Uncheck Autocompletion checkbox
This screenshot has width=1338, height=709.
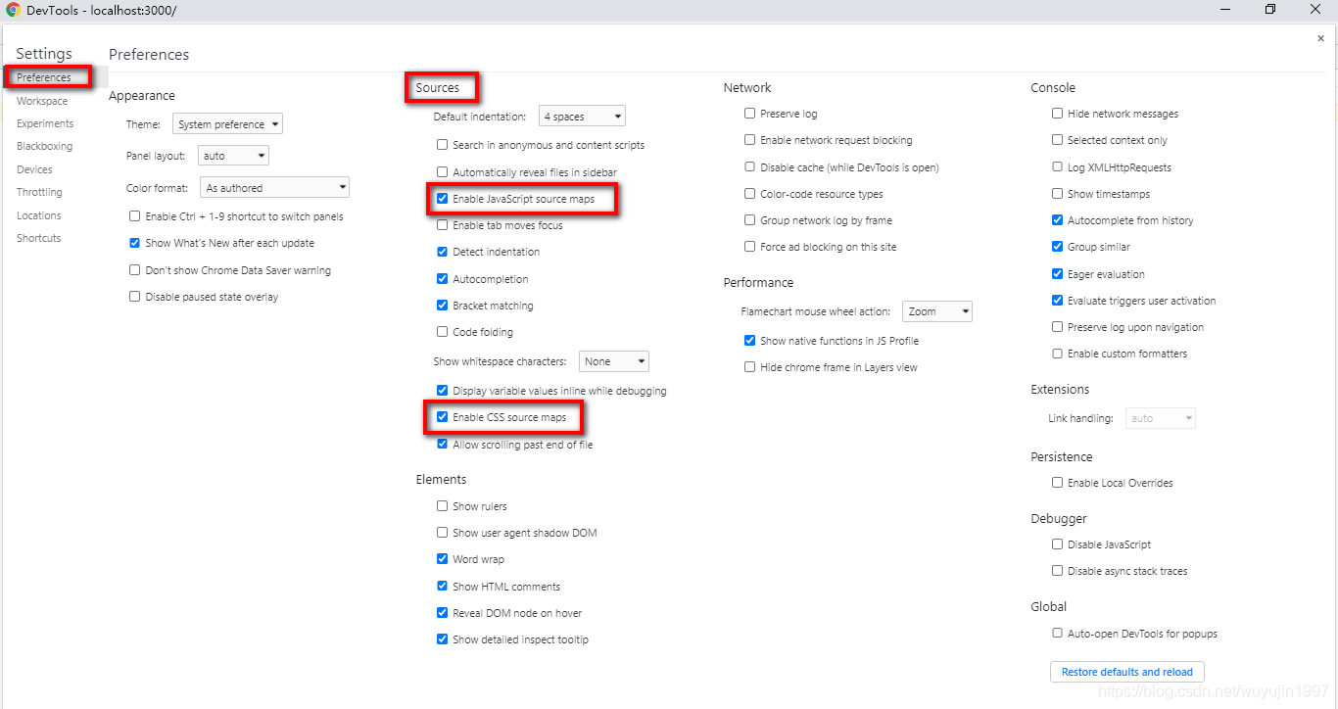tap(442, 279)
